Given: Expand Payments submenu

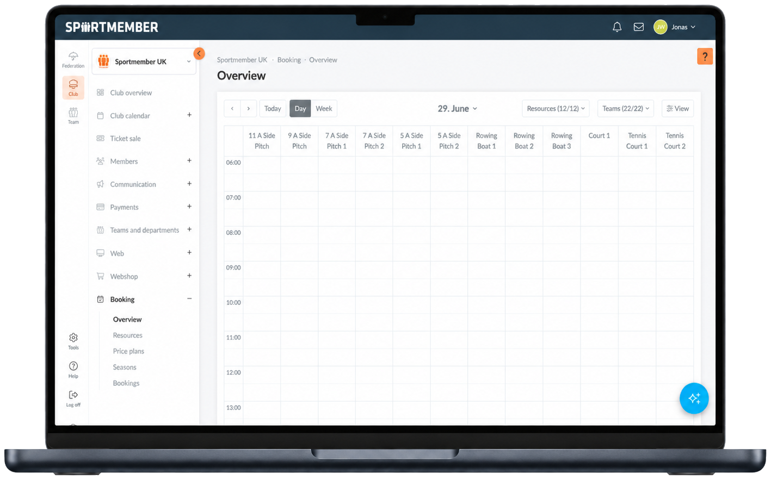Looking at the screenshot, I should pos(189,207).
